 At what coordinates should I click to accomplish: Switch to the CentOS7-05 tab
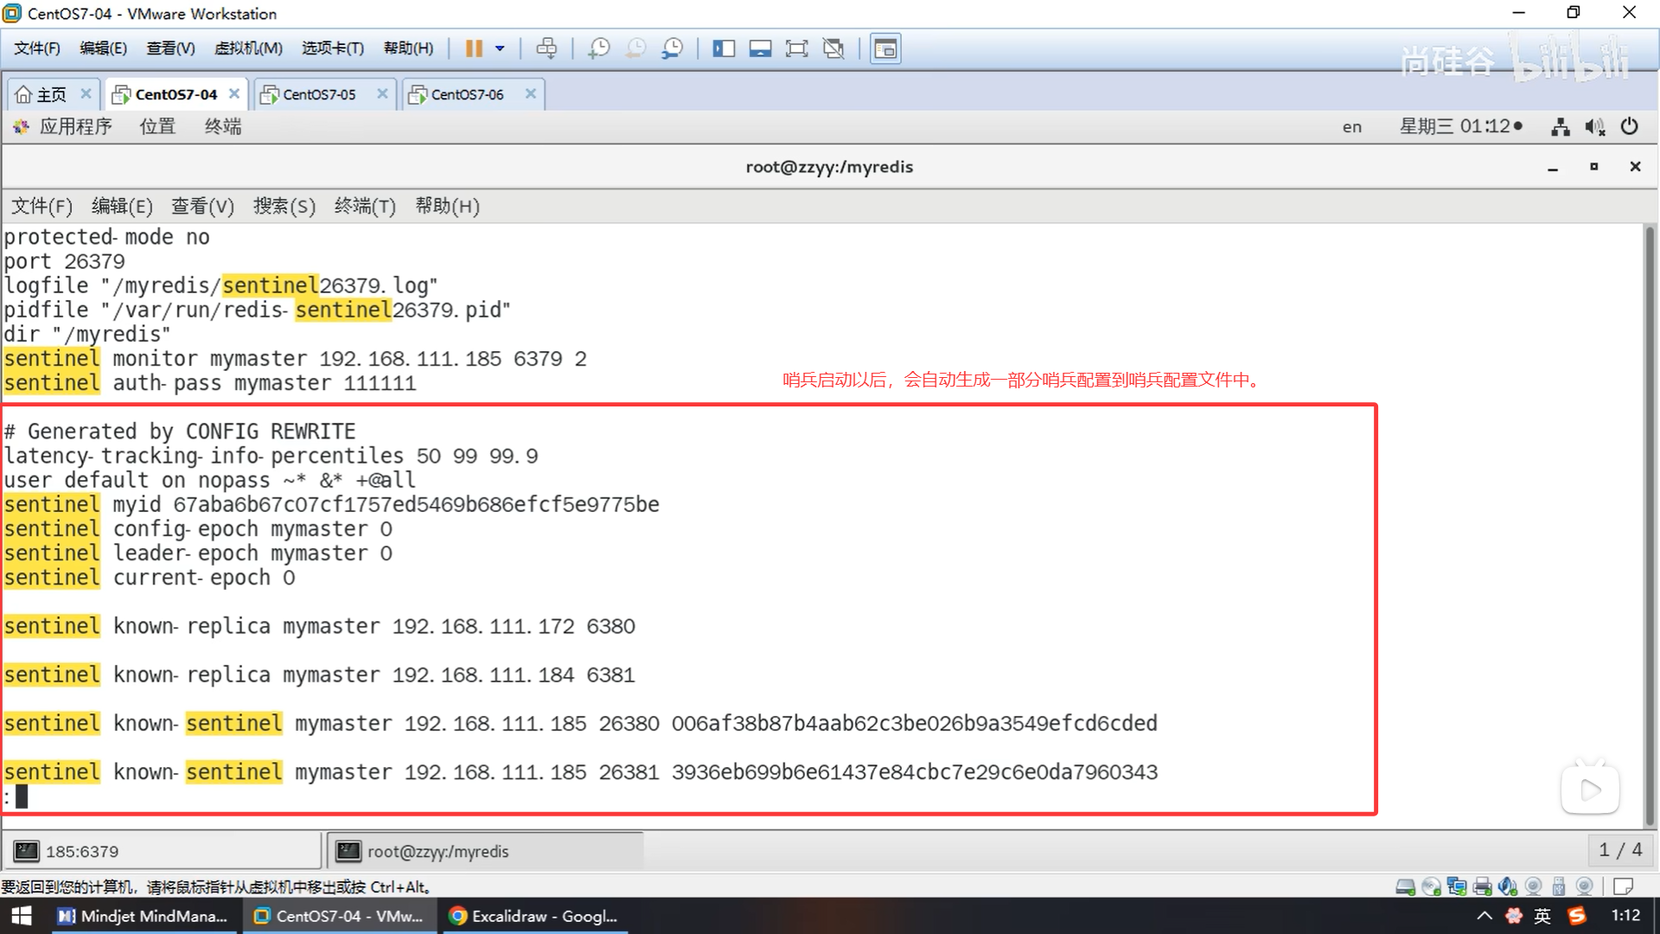tap(319, 94)
